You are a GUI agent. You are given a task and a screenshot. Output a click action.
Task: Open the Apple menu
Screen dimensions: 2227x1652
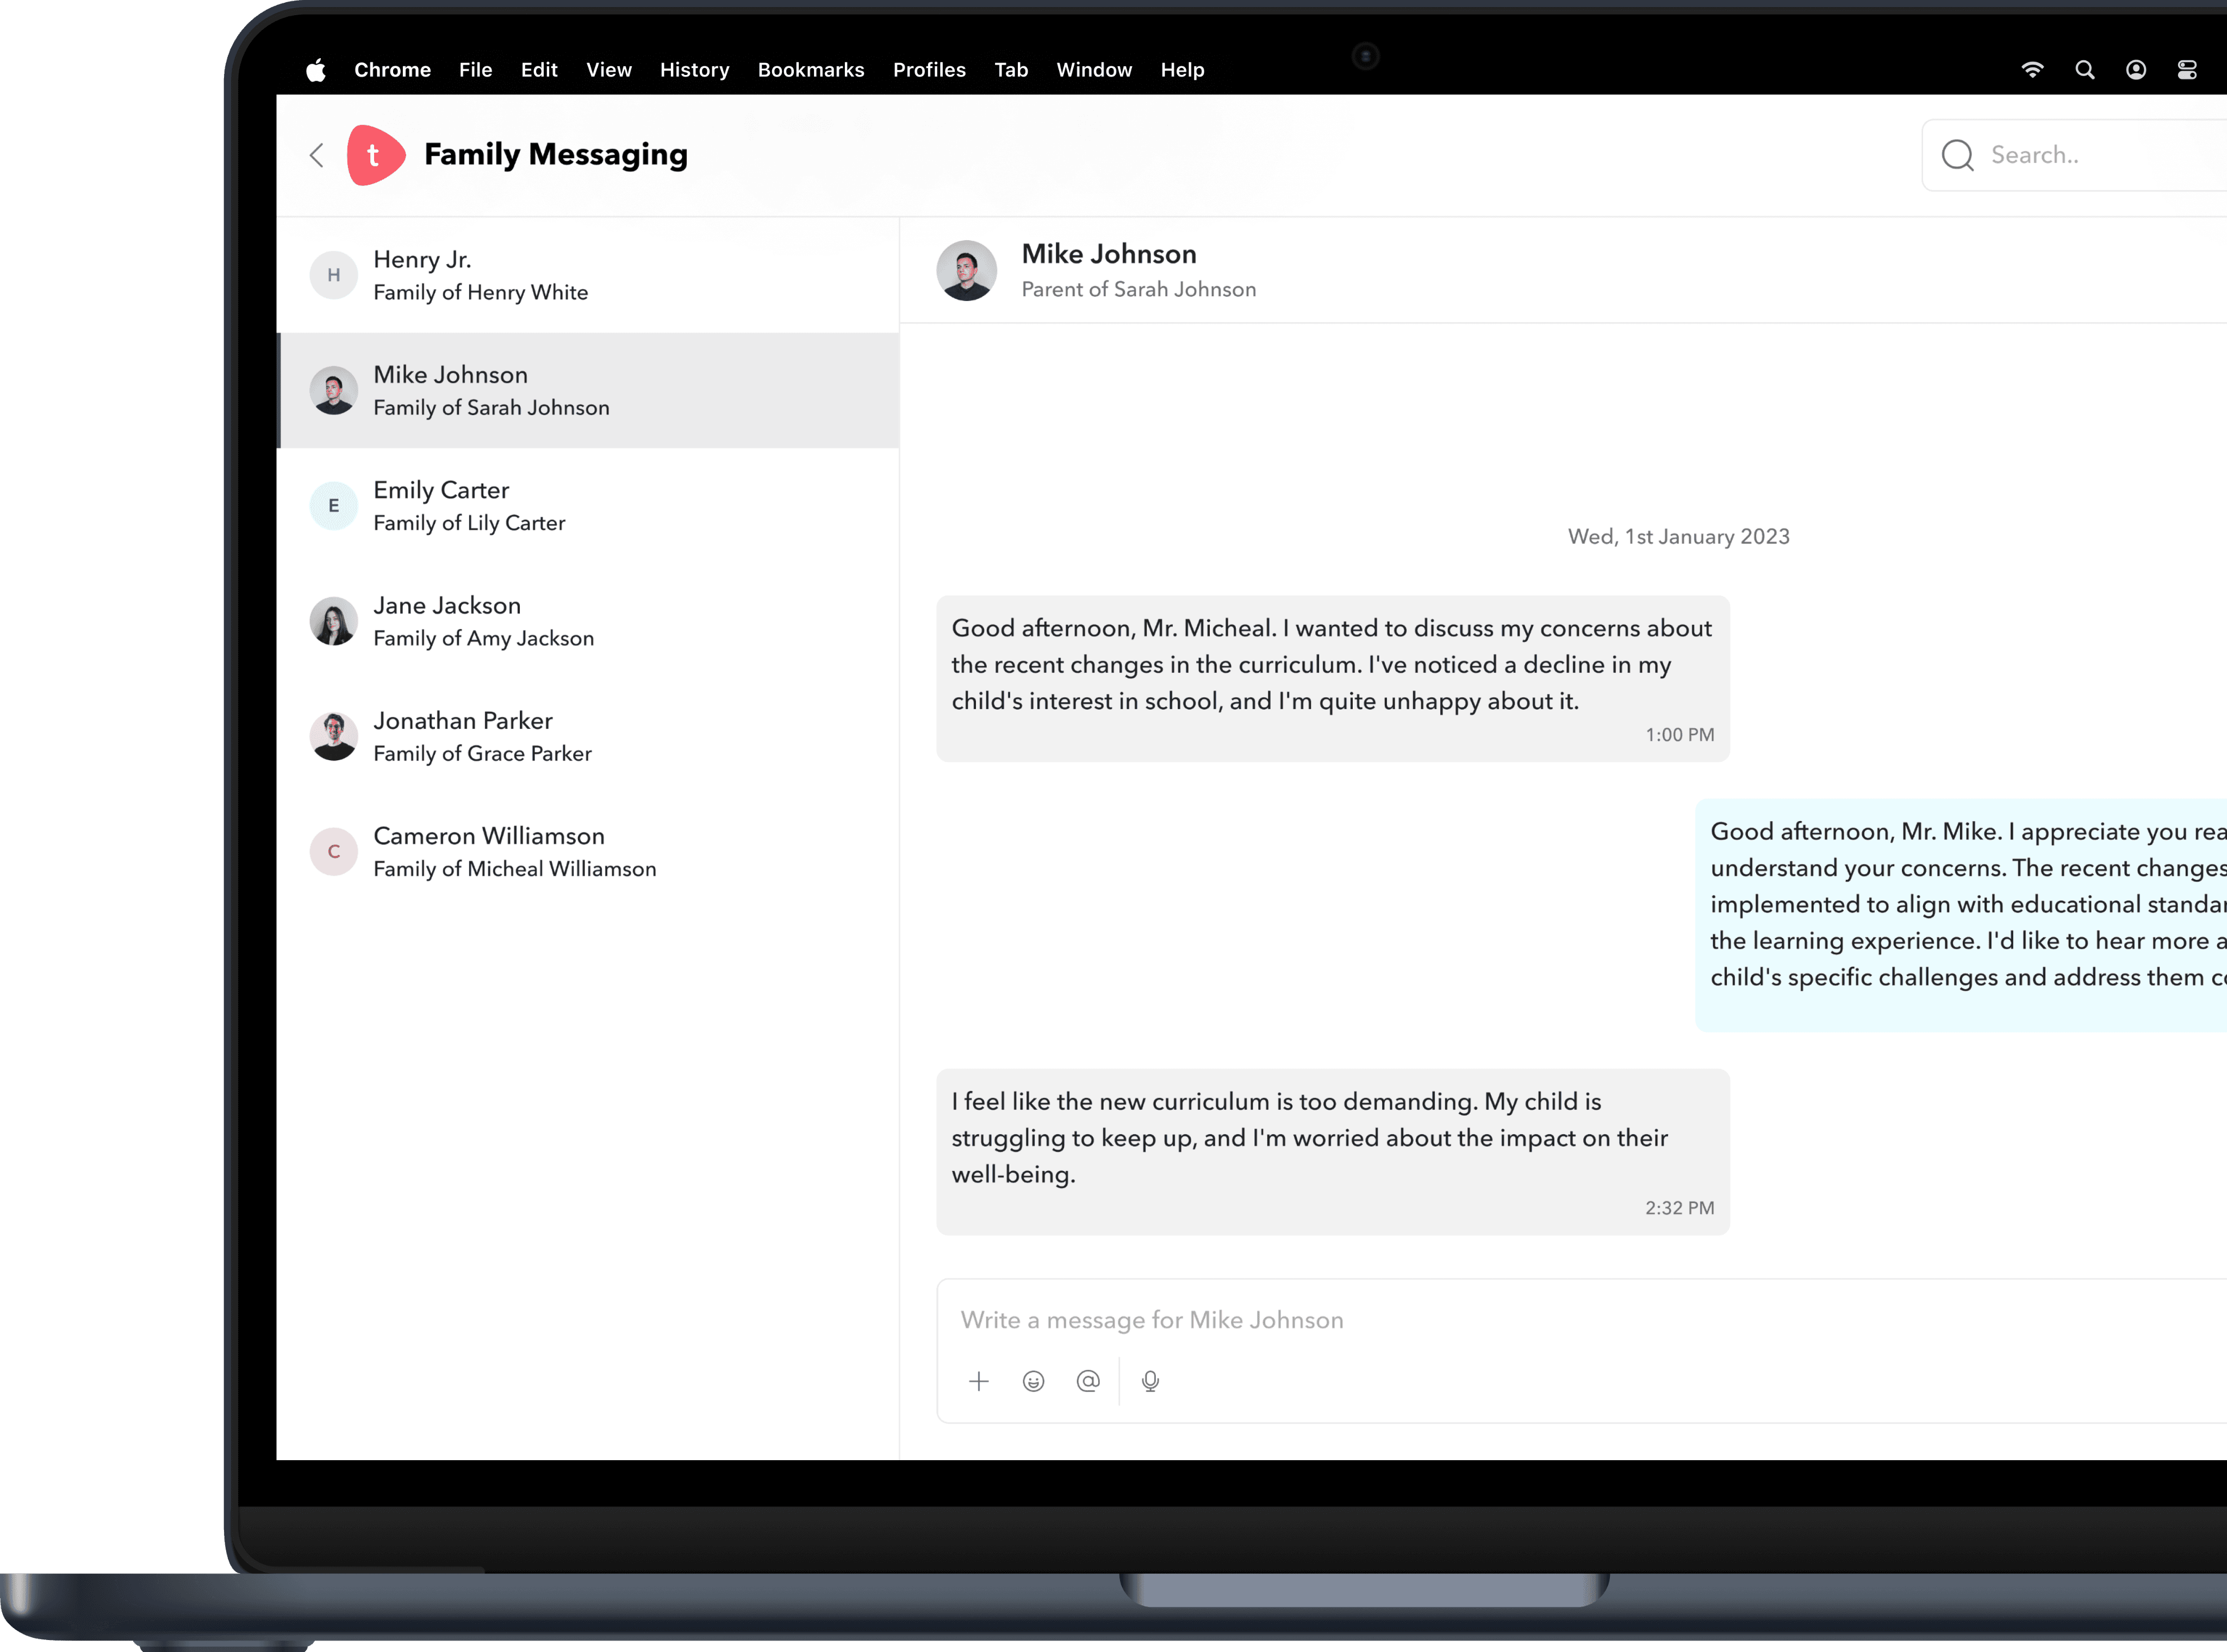(x=316, y=70)
